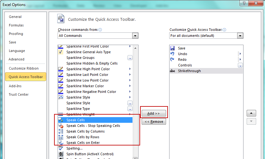Open the For all documents dropdown

tap(240, 36)
